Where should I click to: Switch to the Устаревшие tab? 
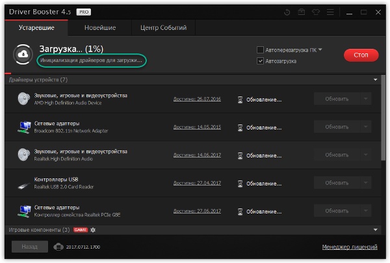pyautogui.click(x=36, y=27)
